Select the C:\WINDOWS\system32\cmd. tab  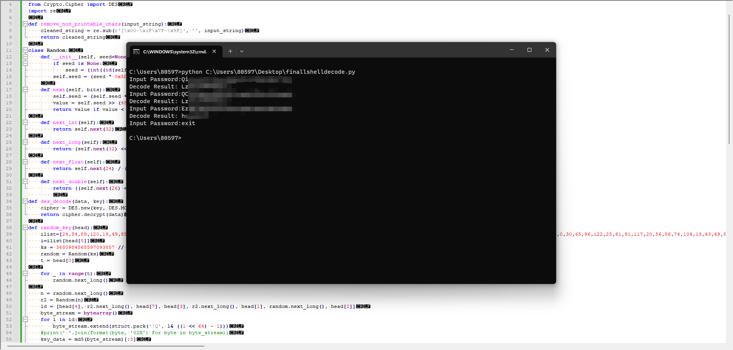[x=175, y=51]
